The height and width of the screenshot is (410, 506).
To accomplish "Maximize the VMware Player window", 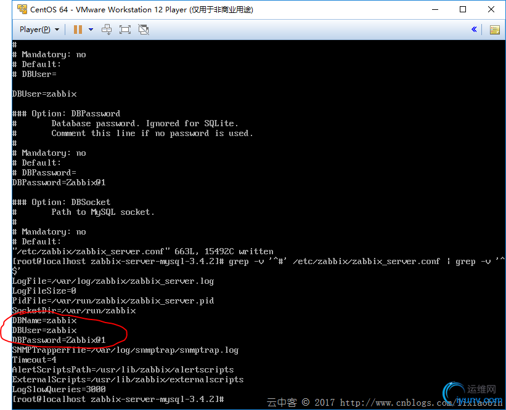I will click(463, 9).
